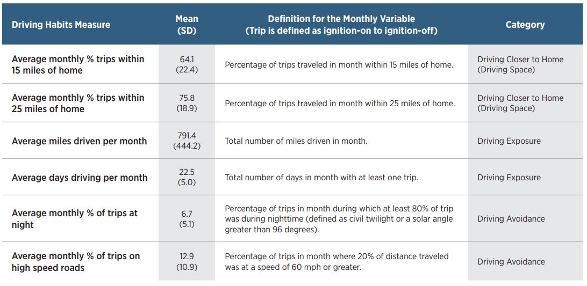The height and width of the screenshot is (286, 587).
Task: Select the 791.4 (444.2) mean value cell
Action: pos(187,141)
